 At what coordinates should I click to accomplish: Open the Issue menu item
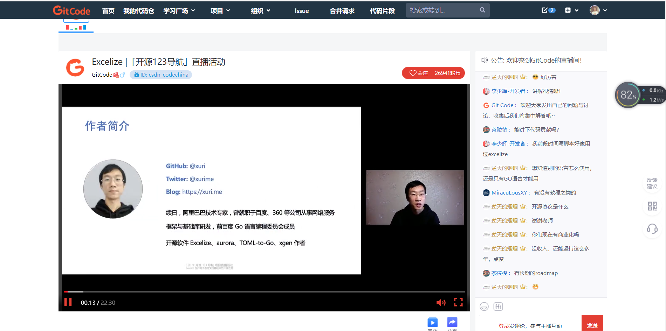point(302,11)
